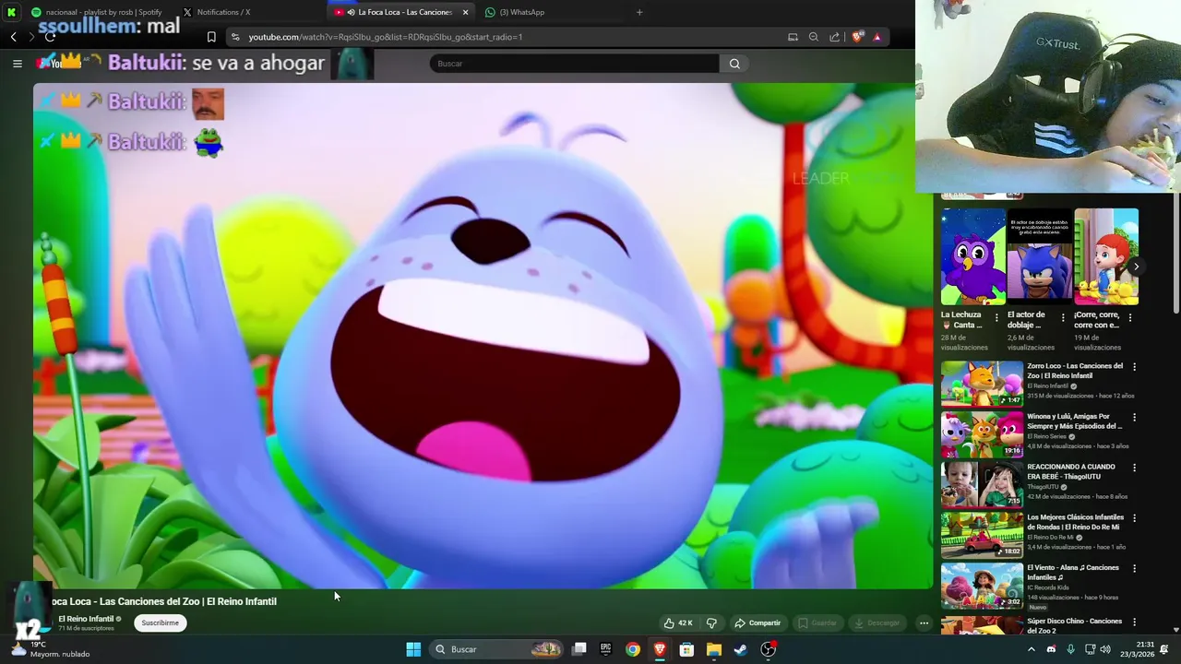Open Google Chrome from the taskbar
1181x664 pixels.
pyautogui.click(x=632, y=649)
